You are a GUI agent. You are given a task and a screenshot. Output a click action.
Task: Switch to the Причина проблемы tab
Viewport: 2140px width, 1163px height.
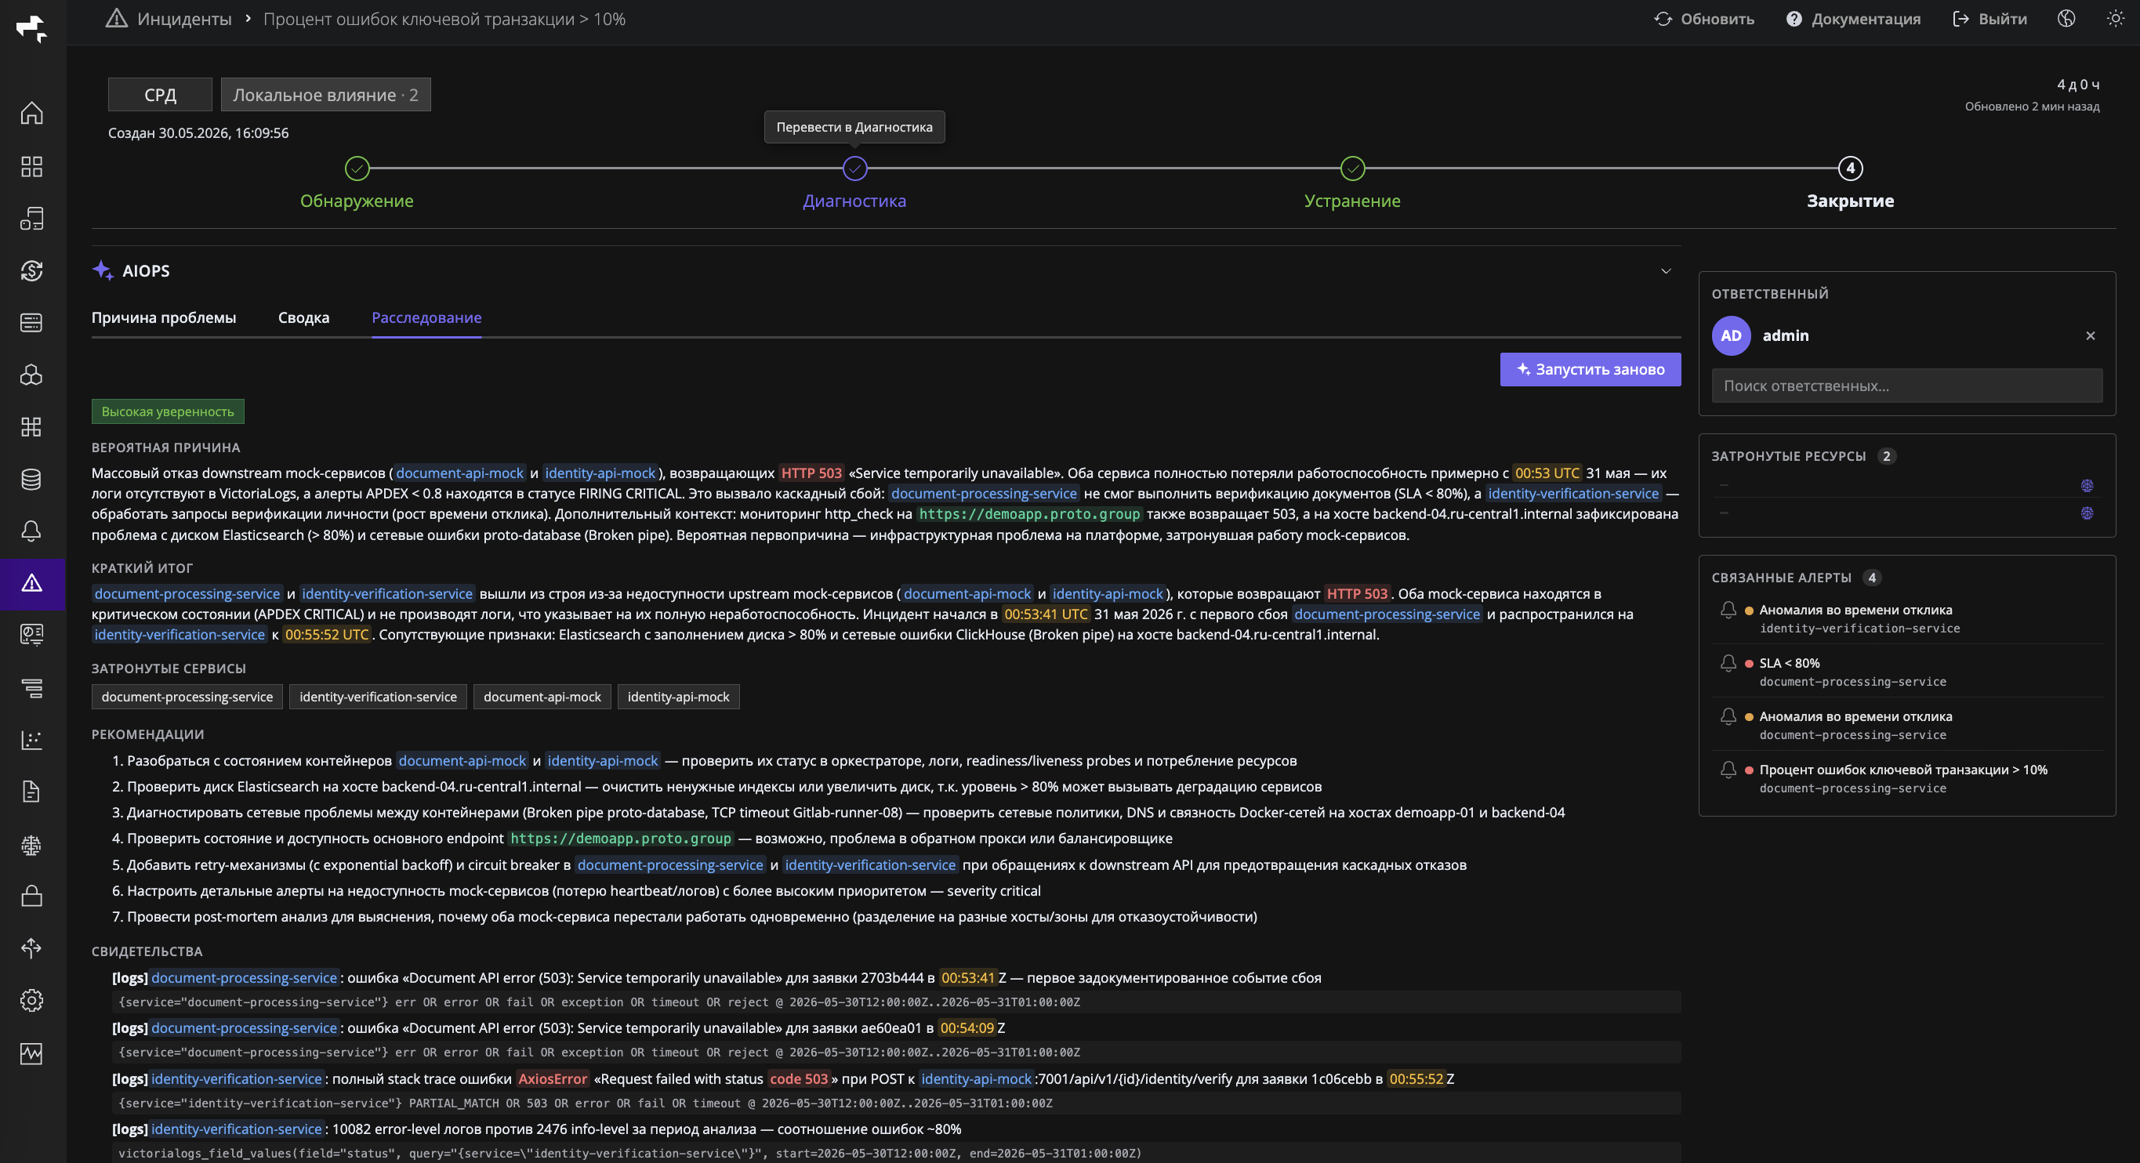click(164, 317)
